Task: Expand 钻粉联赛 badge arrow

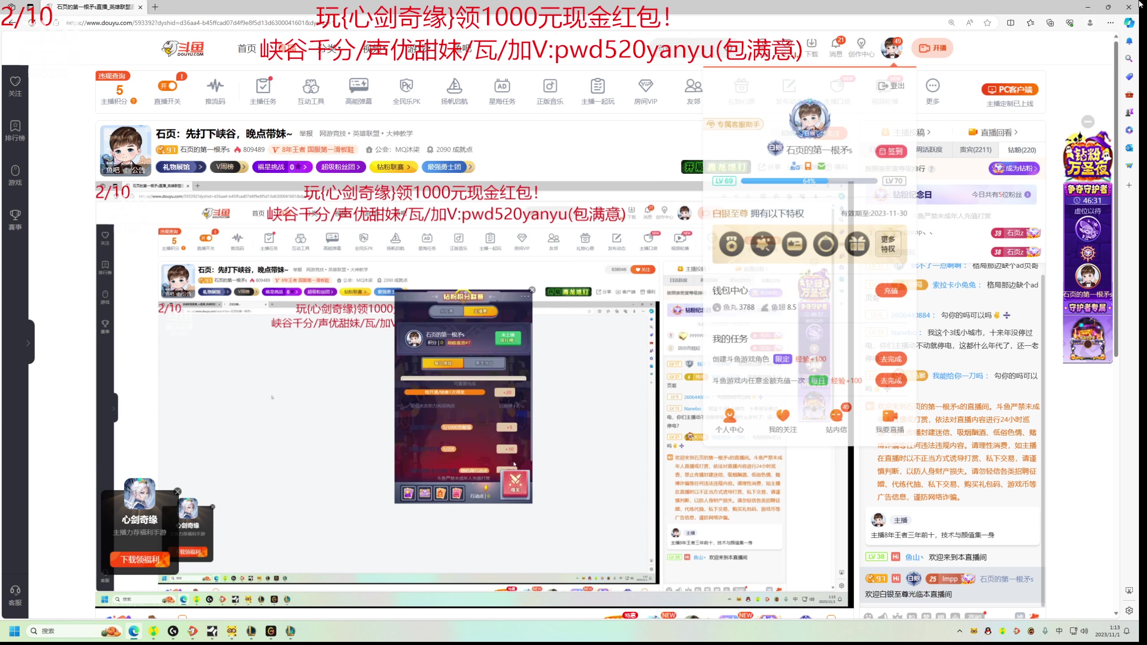Action: [409, 167]
